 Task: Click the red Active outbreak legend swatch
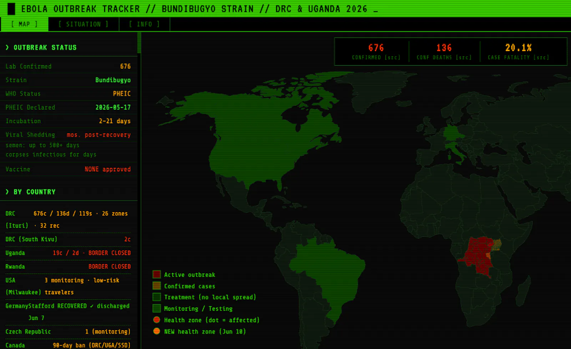(157, 274)
